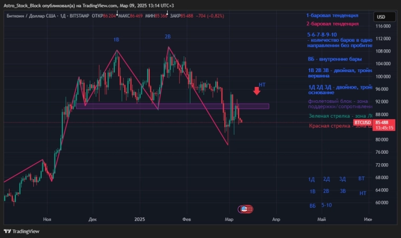Screen dimensions: 401x238
Task: Select the 2В label above January peak
Action: coord(168,37)
